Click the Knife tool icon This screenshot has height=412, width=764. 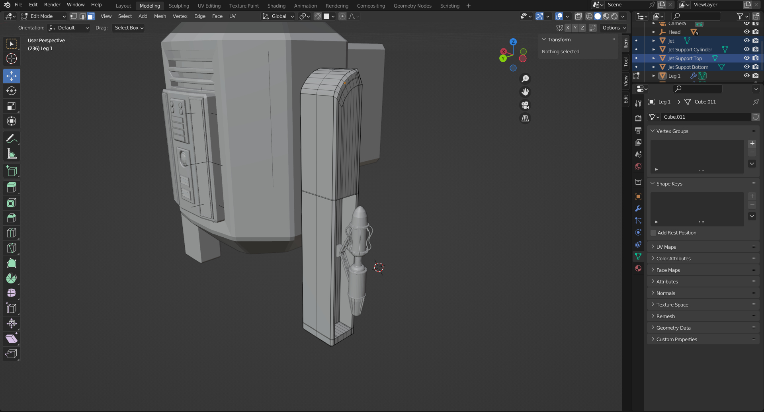(12, 248)
